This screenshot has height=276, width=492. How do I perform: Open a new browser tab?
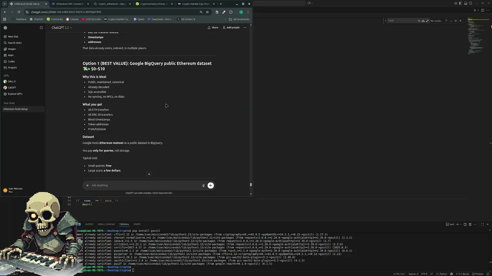(221, 4)
